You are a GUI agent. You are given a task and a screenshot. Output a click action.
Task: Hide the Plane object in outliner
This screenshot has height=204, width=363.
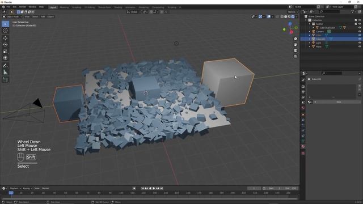[x=360, y=46]
